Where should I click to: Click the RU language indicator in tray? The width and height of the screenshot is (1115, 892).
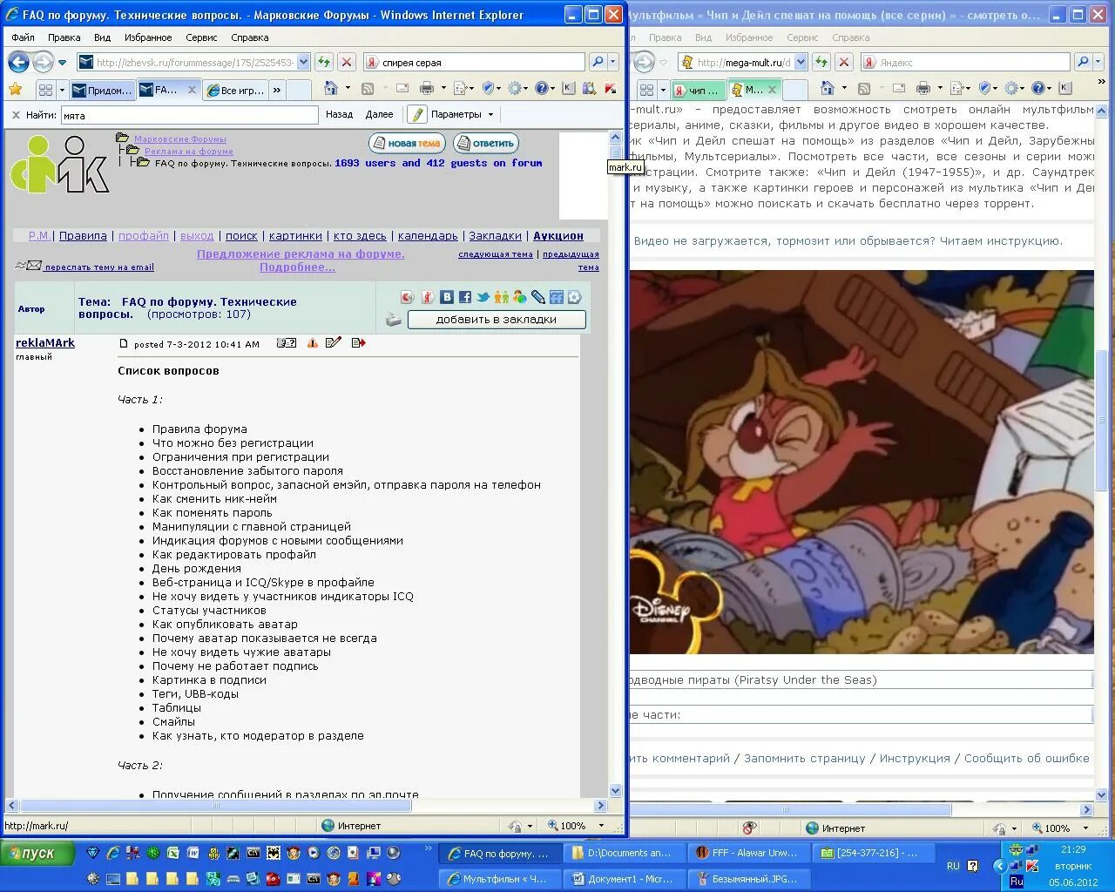(x=953, y=866)
